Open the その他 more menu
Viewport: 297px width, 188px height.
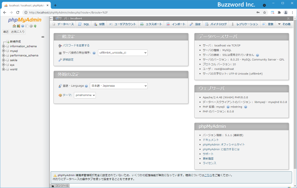click(284, 24)
